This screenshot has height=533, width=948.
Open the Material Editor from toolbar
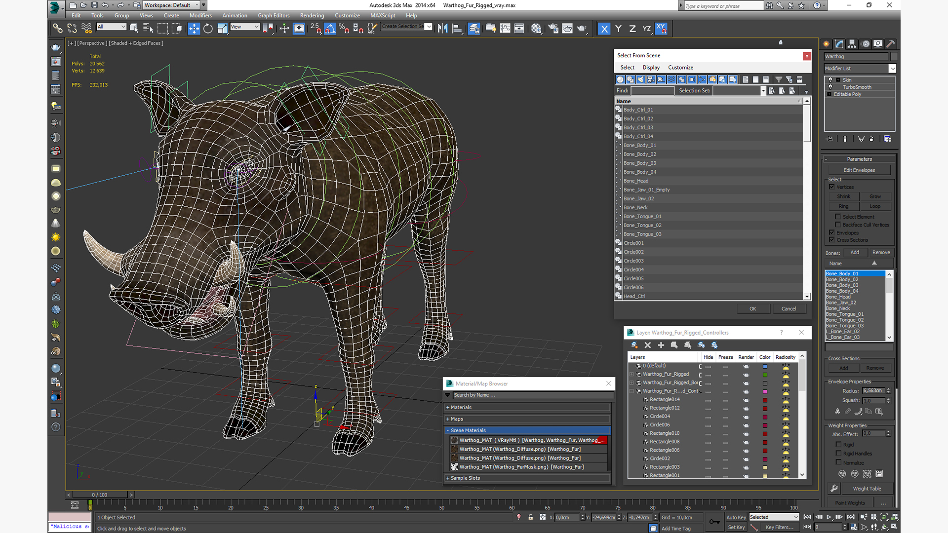point(537,29)
